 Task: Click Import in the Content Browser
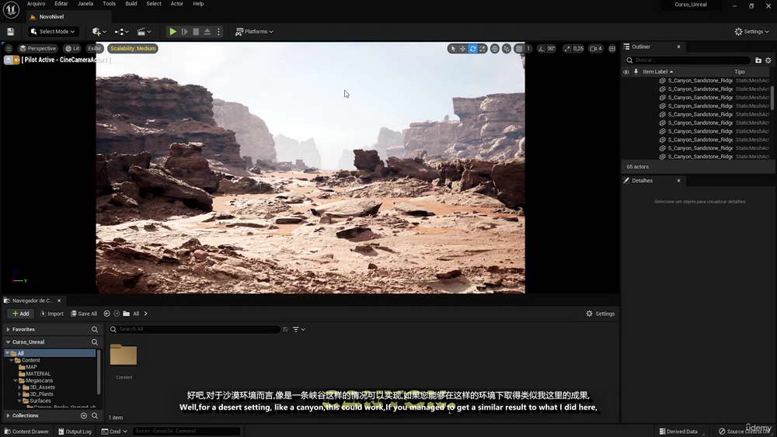tap(52, 314)
